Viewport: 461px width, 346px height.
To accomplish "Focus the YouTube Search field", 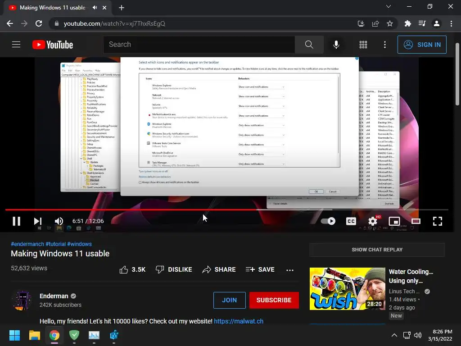I will tap(199, 45).
